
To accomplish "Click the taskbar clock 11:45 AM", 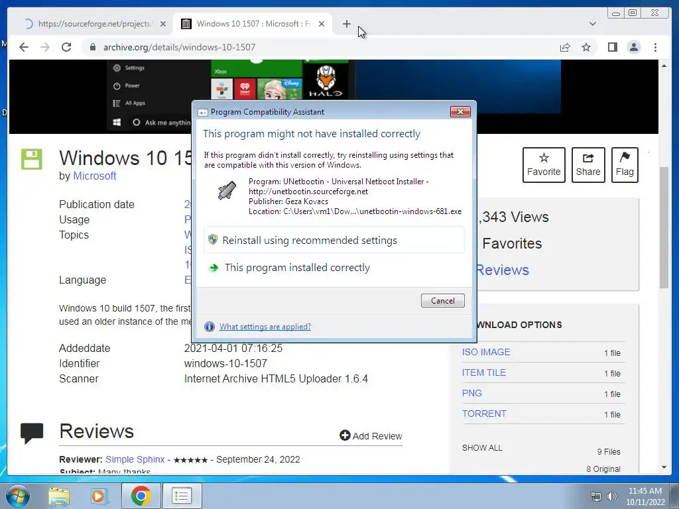I will point(645,491).
